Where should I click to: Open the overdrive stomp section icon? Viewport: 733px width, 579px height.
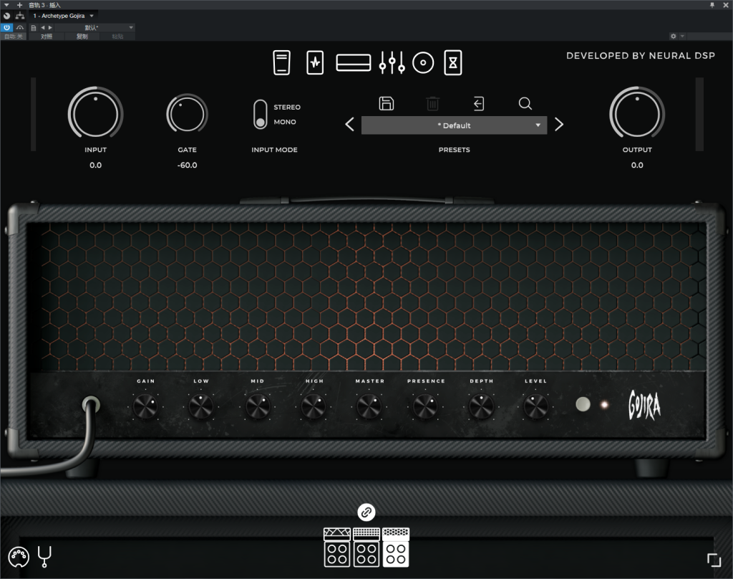(315, 63)
